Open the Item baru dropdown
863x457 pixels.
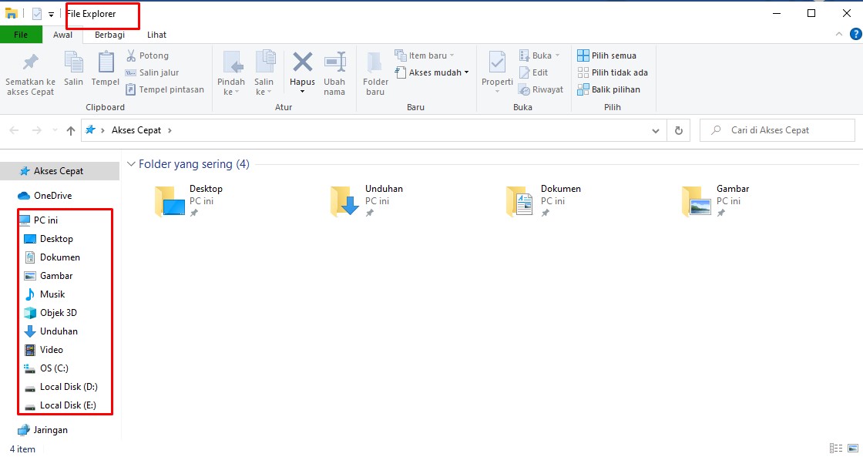[x=425, y=55]
